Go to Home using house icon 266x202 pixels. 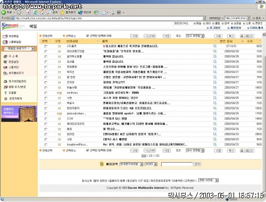[41, 12]
